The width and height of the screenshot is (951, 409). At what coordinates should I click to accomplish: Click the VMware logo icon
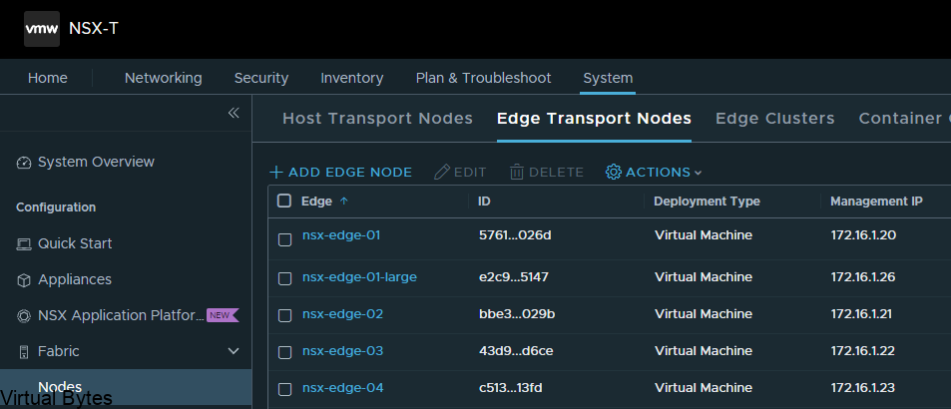(x=42, y=29)
